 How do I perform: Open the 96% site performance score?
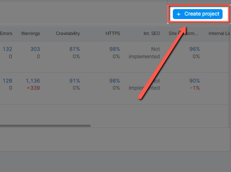(x=195, y=49)
